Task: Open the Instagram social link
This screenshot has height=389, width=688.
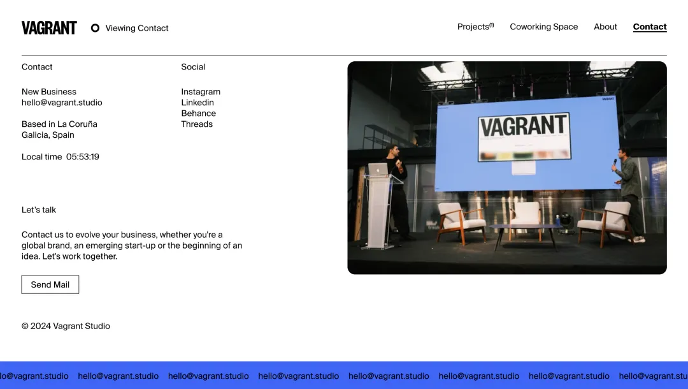Action: pos(201,91)
